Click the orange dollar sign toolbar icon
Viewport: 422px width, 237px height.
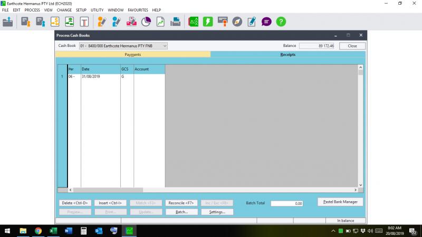point(55,22)
